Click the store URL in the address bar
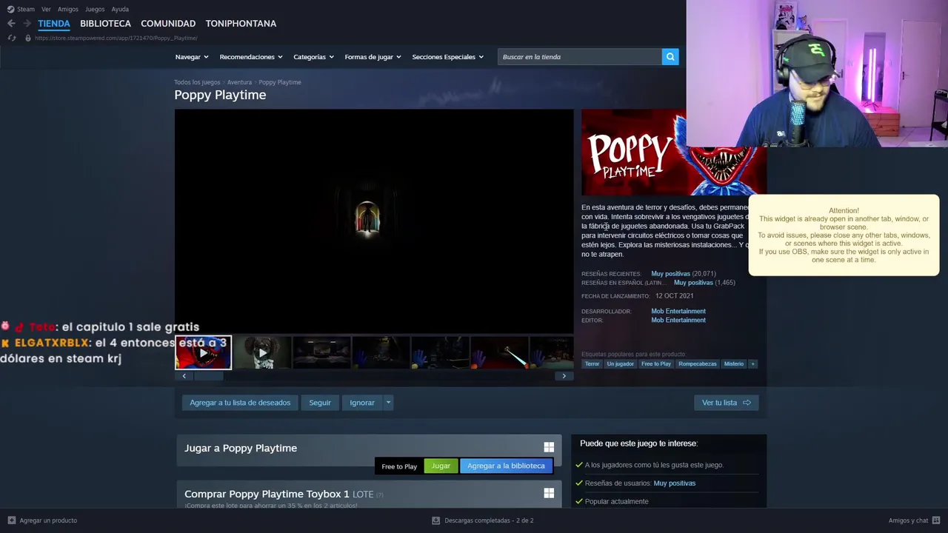Image resolution: width=948 pixels, height=533 pixels. point(116,38)
